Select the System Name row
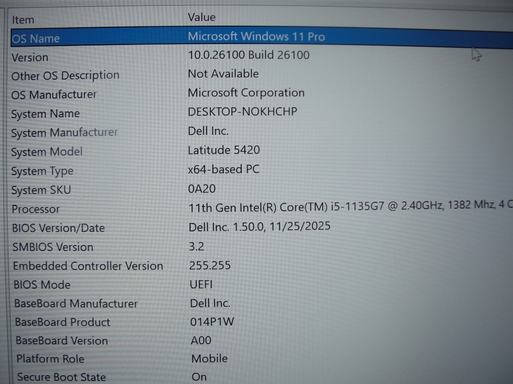513x384 pixels. click(45, 114)
